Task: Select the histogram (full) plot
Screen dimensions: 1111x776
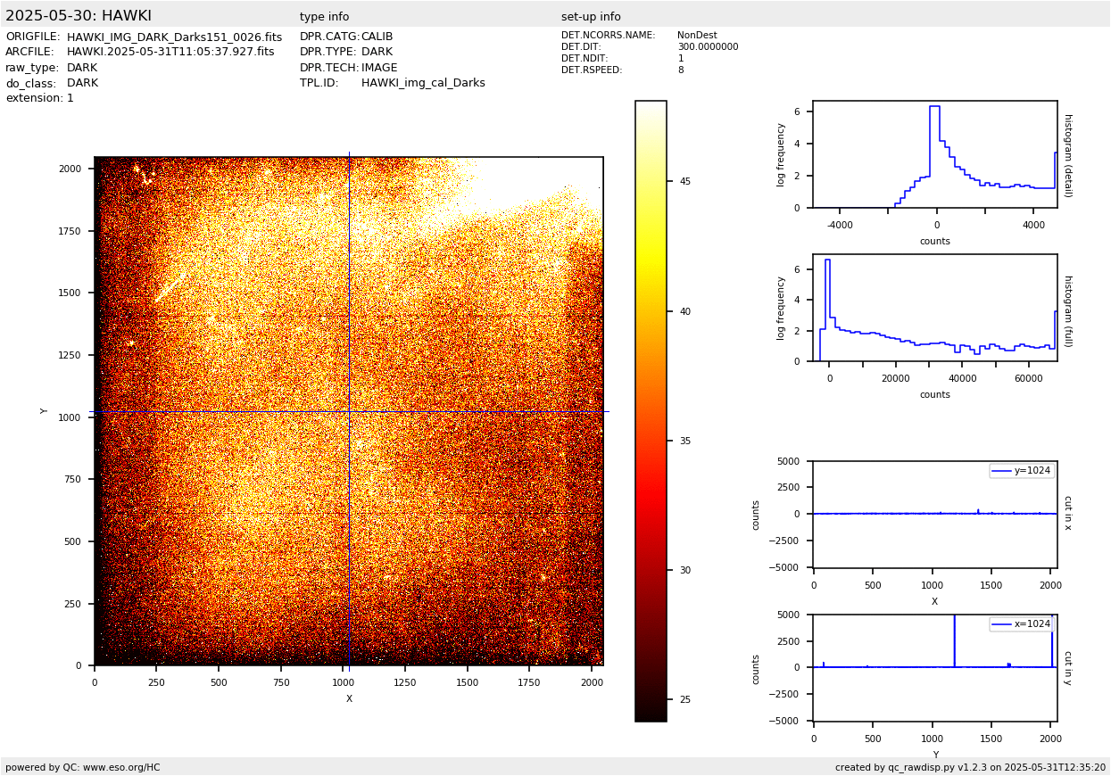Action: pos(934,308)
